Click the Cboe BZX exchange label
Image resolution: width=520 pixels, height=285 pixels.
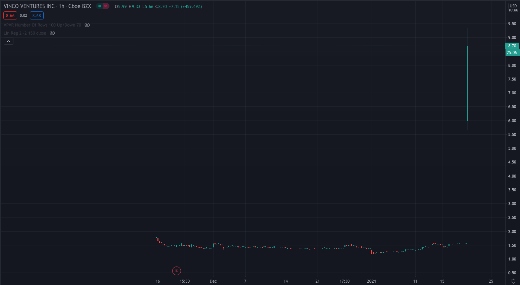80,6
